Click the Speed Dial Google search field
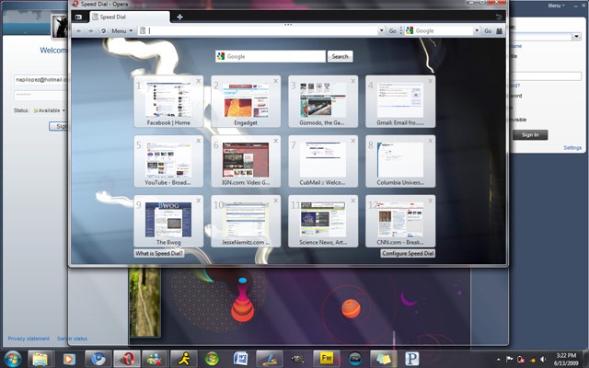589x368 pixels. 271,56
